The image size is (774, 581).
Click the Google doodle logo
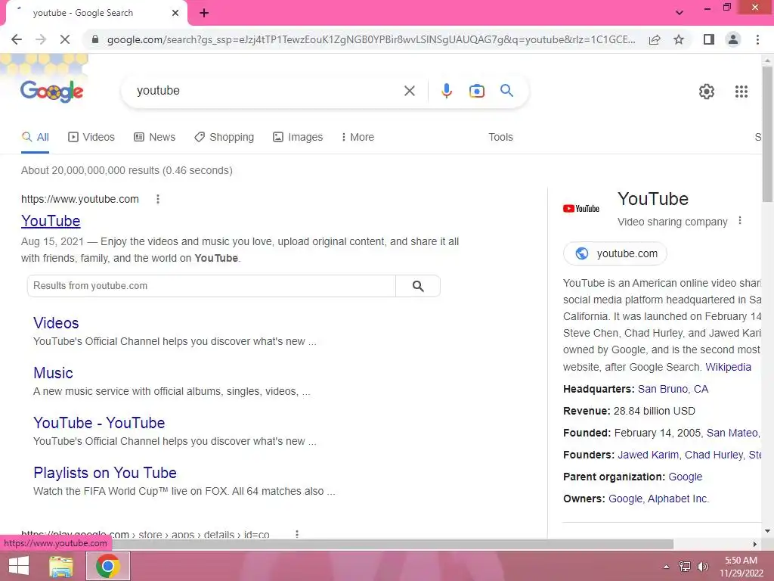[x=51, y=91]
